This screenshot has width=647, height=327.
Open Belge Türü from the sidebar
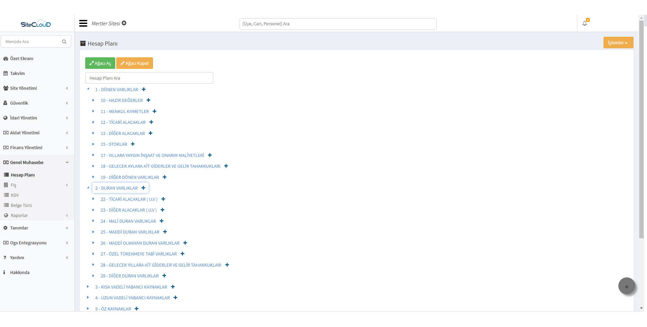point(21,205)
